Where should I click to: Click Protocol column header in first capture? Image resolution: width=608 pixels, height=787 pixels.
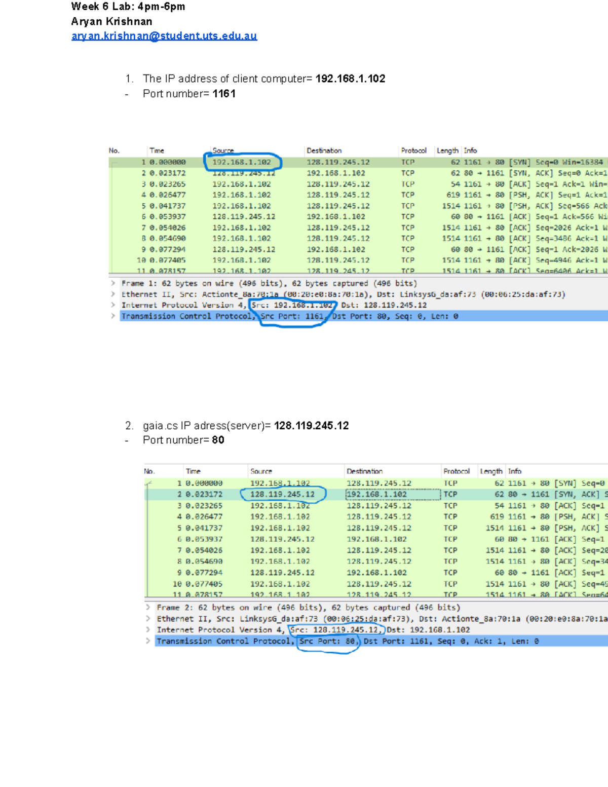(x=413, y=151)
